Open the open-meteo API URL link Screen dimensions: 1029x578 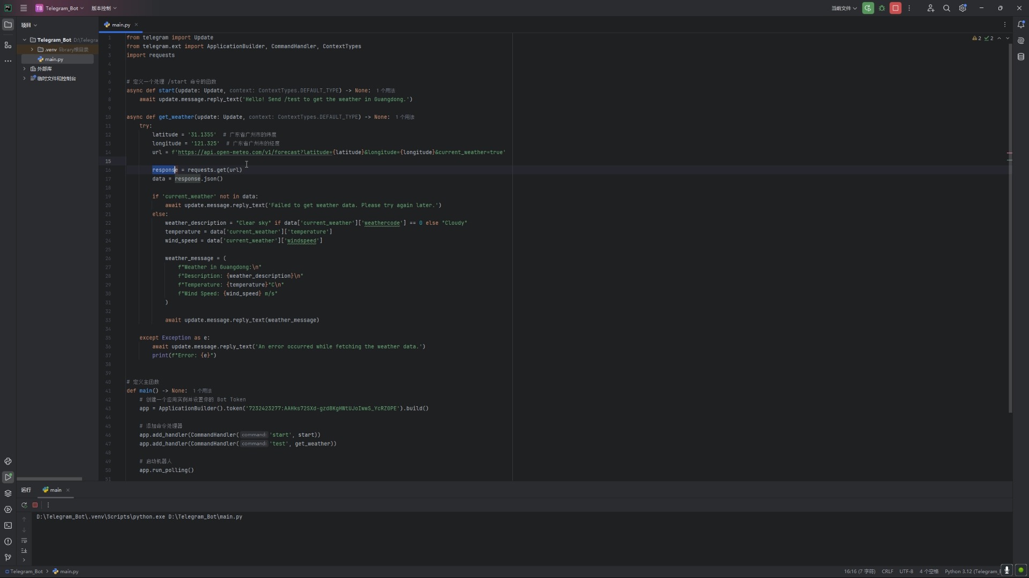point(255,153)
